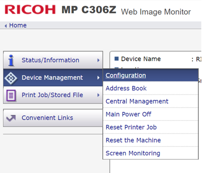The width and height of the screenshot is (202, 173).
Task: Click the purple Print Job document icon
Action: tap(11, 96)
